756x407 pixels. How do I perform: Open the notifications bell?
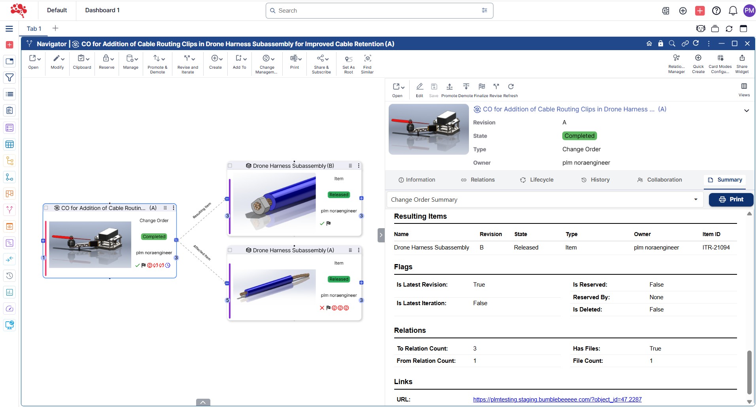[733, 11]
